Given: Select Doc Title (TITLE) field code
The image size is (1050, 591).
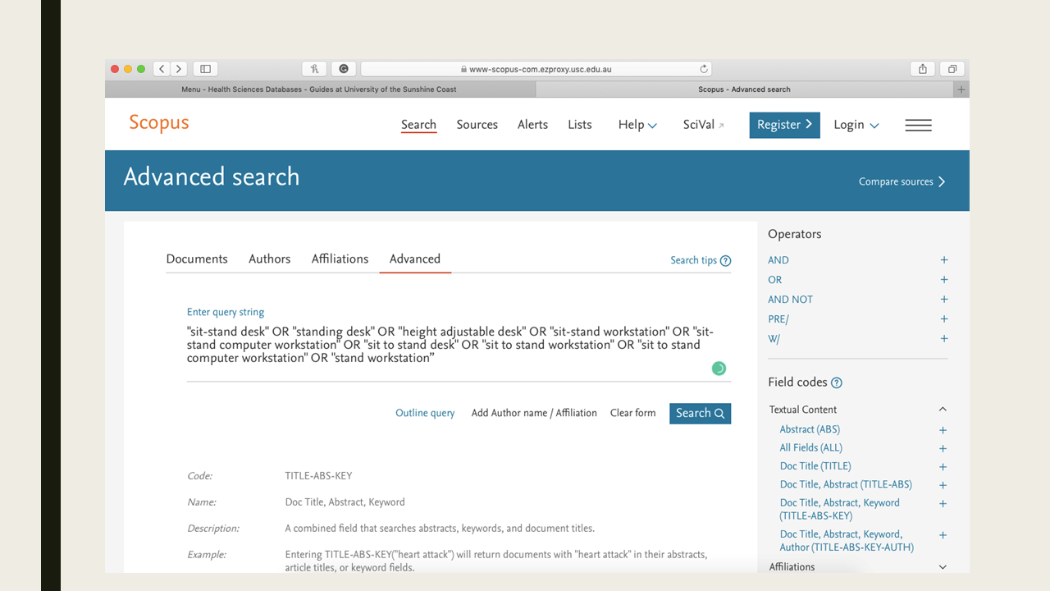Looking at the screenshot, I should 815,466.
